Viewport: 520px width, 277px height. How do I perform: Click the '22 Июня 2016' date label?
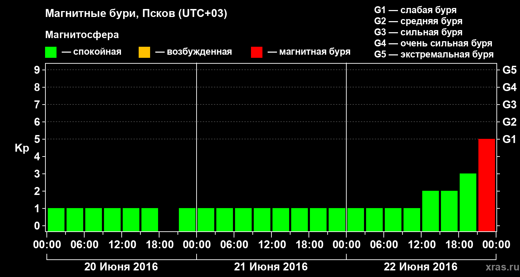(421, 267)
